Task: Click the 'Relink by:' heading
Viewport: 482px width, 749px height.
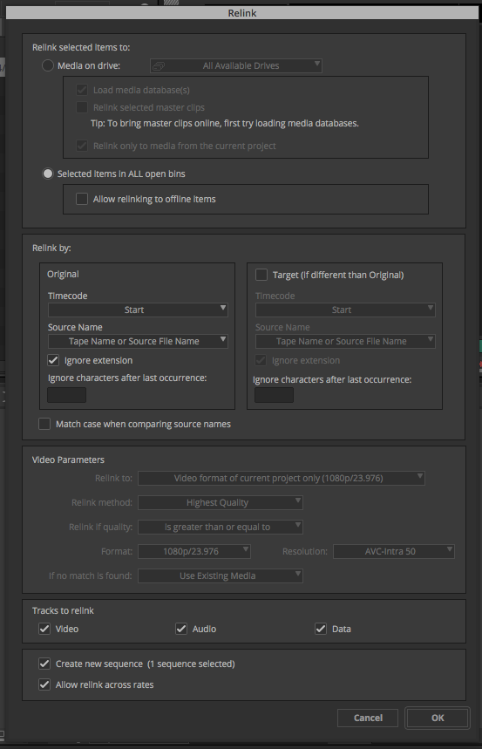Action: (51, 248)
